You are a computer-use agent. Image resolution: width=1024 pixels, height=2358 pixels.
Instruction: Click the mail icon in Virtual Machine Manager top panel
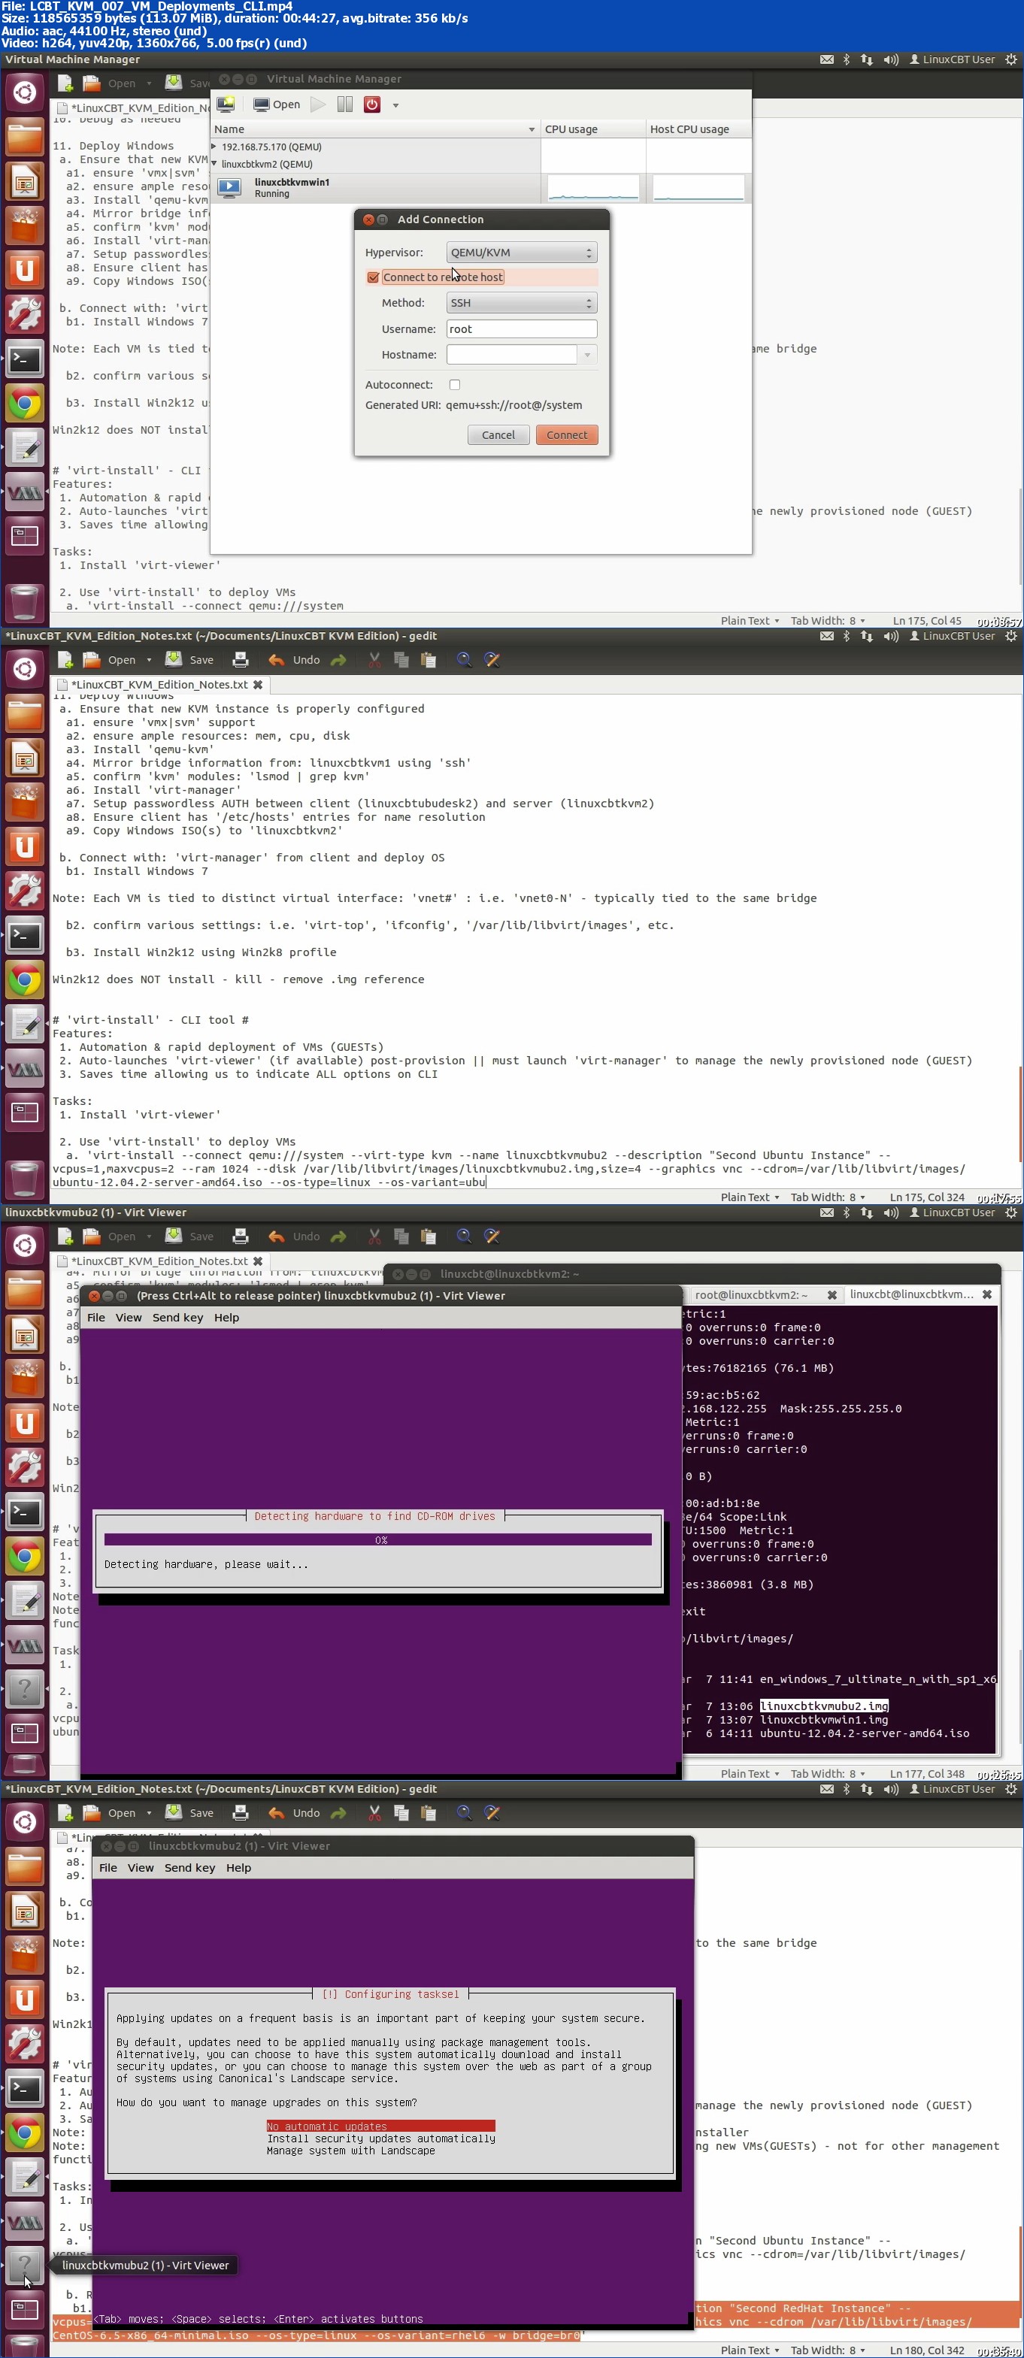point(826,59)
